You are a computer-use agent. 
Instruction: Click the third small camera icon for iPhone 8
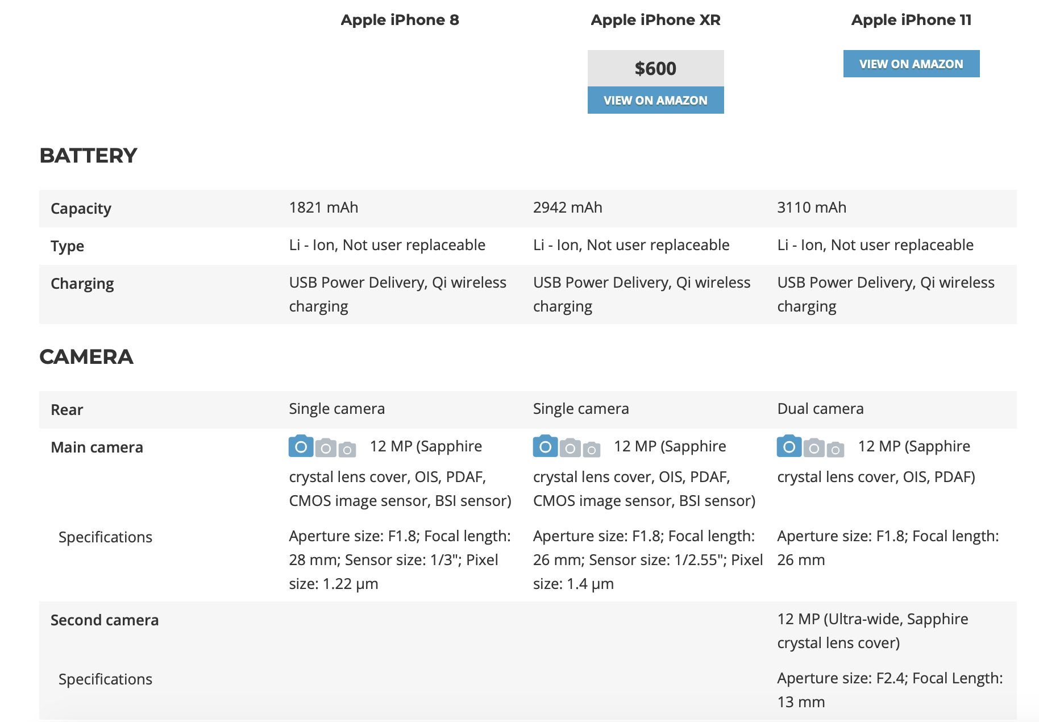[x=347, y=450]
